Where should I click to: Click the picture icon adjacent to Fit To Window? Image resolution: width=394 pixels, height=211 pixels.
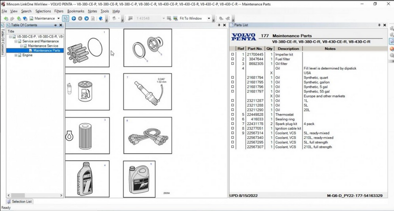click(x=176, y=18)
